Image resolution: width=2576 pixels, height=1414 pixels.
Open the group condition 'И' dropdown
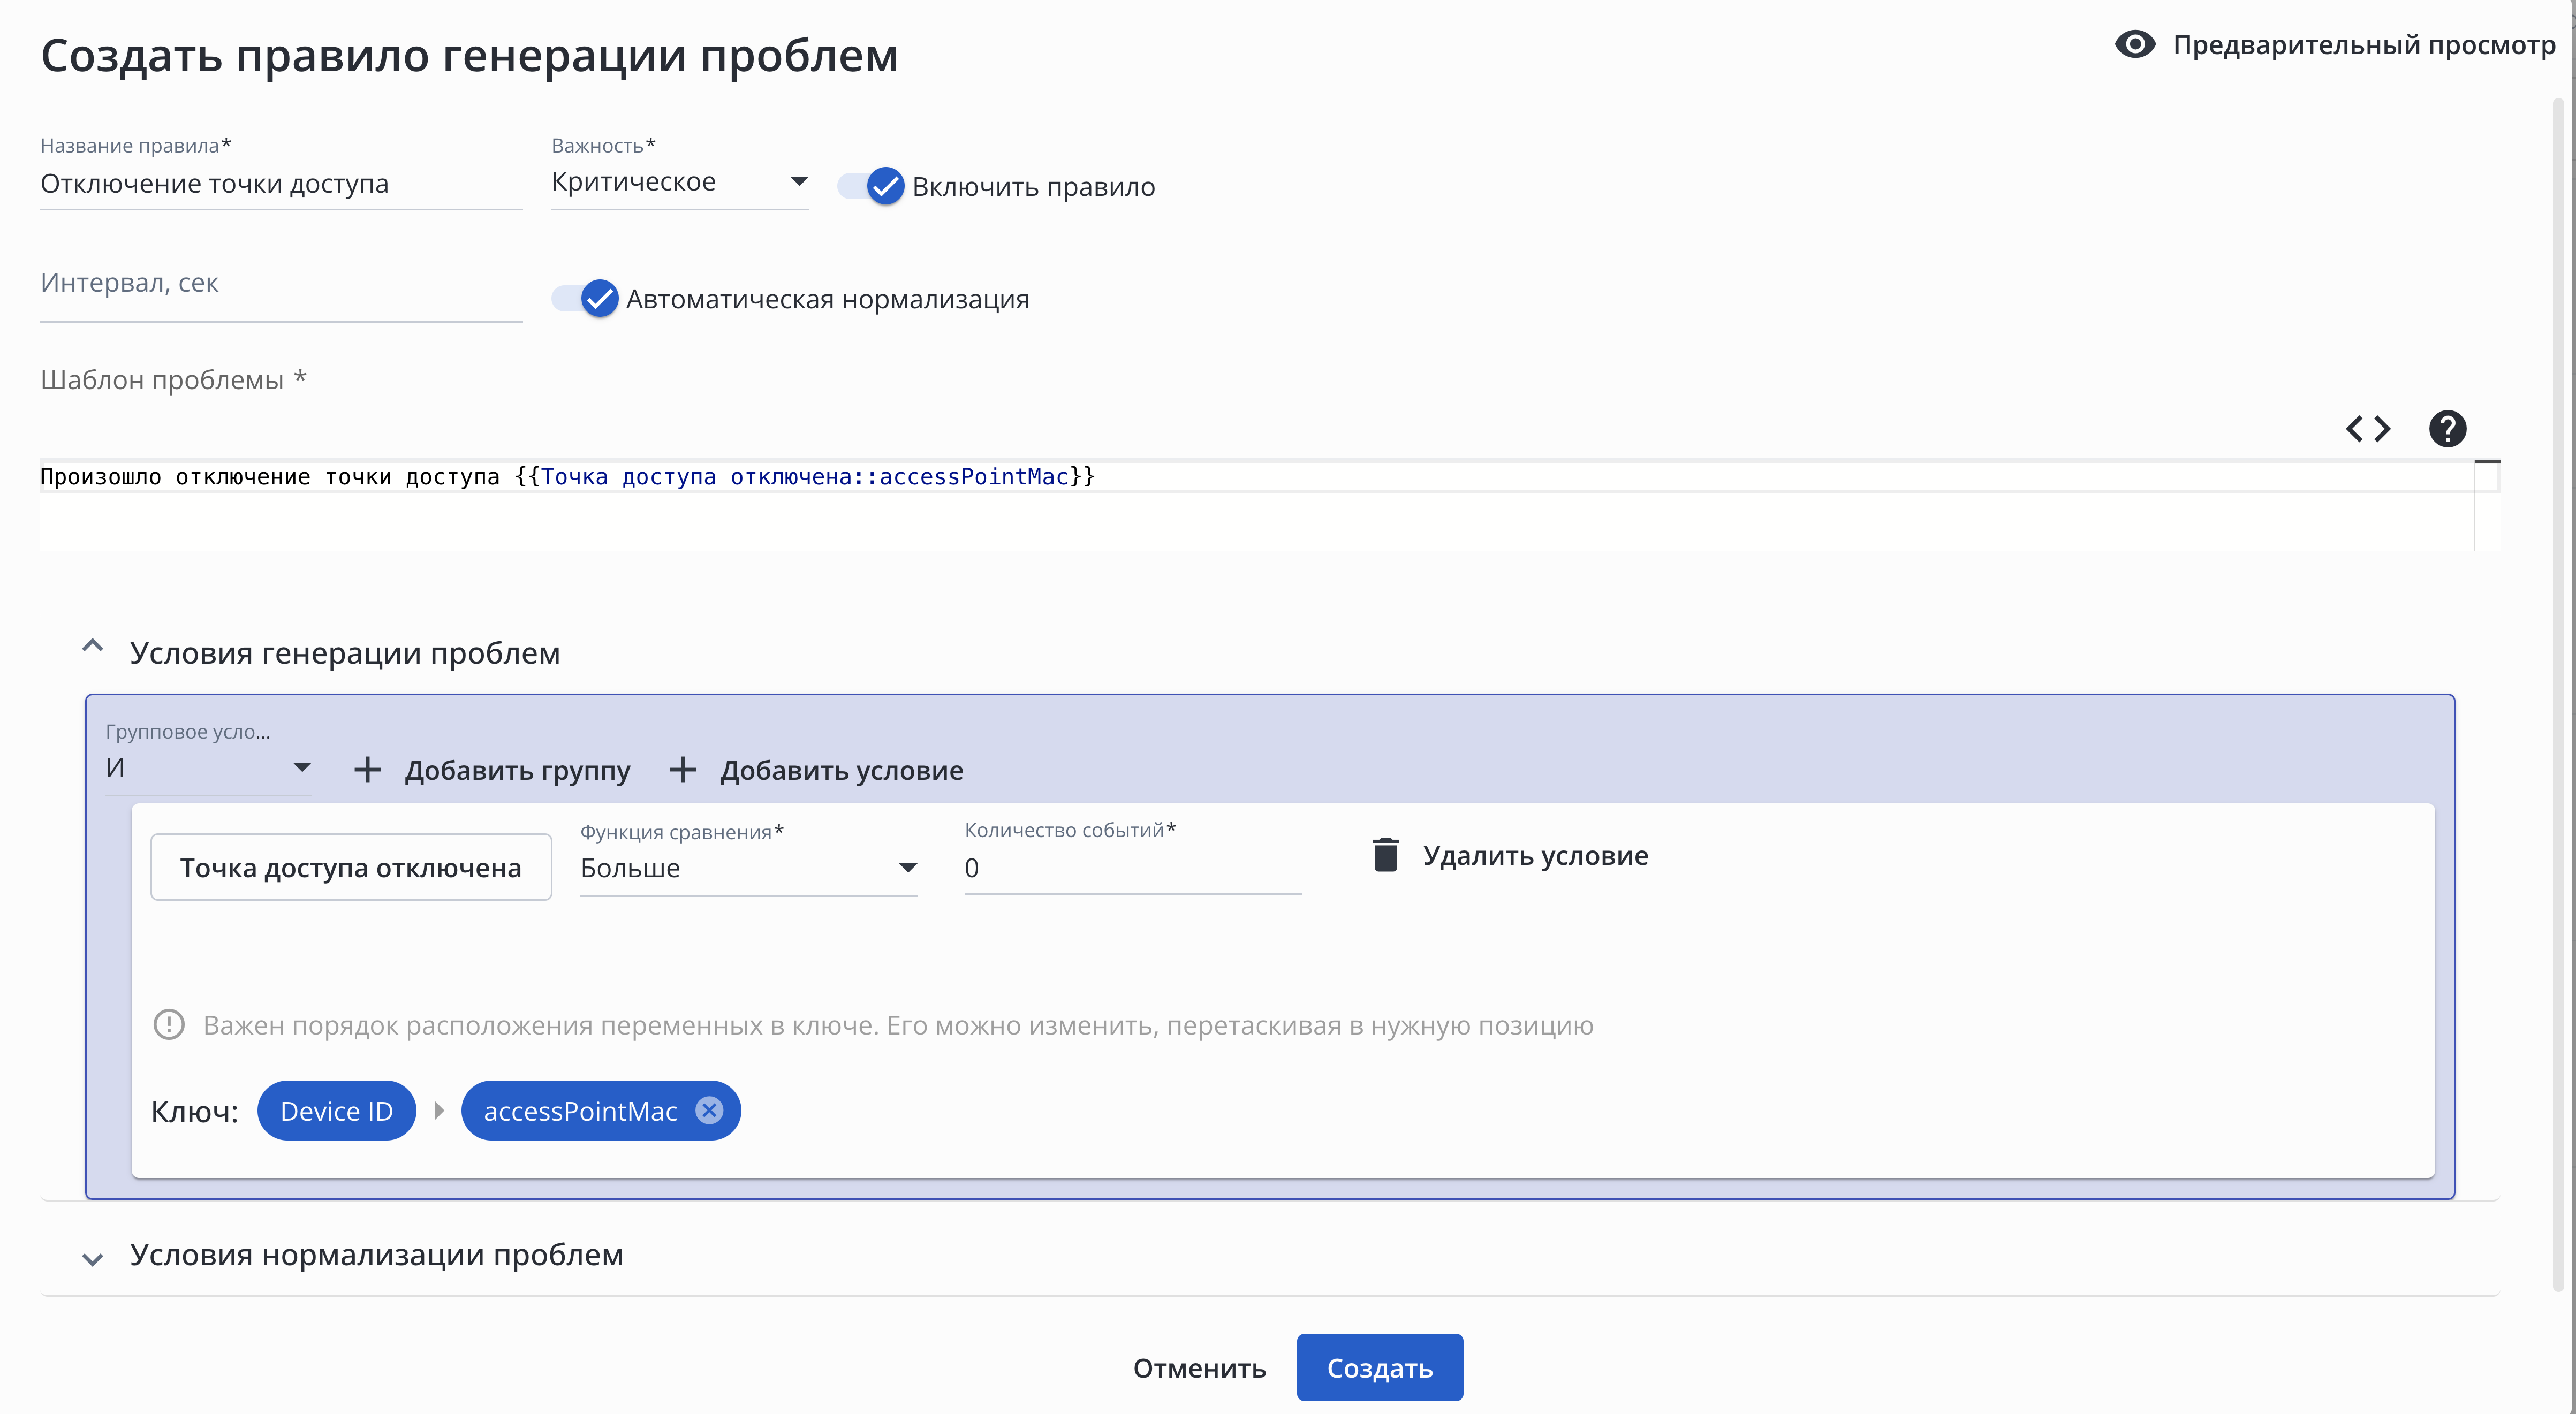click(x=208, y=768)
